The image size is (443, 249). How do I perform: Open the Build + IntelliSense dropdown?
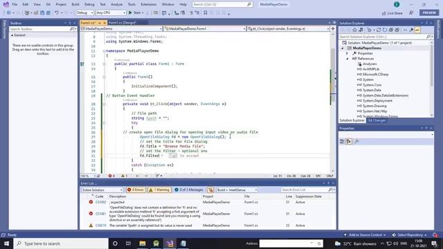(x=237, y=190)
